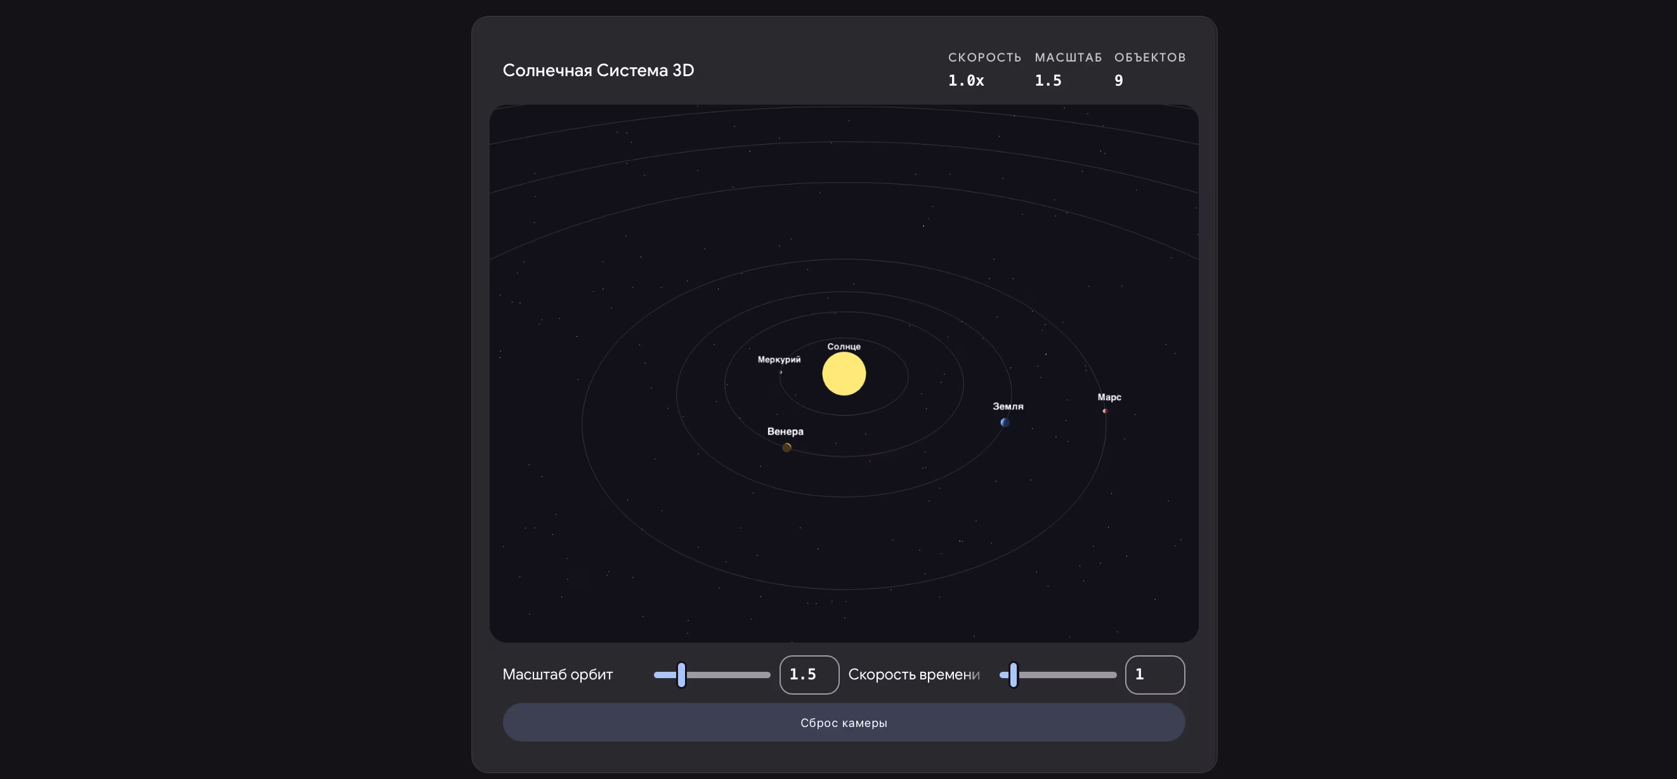Click the Солнечная Система 3D title
The height and width of the screenshot is (779, 1677).
597,70
